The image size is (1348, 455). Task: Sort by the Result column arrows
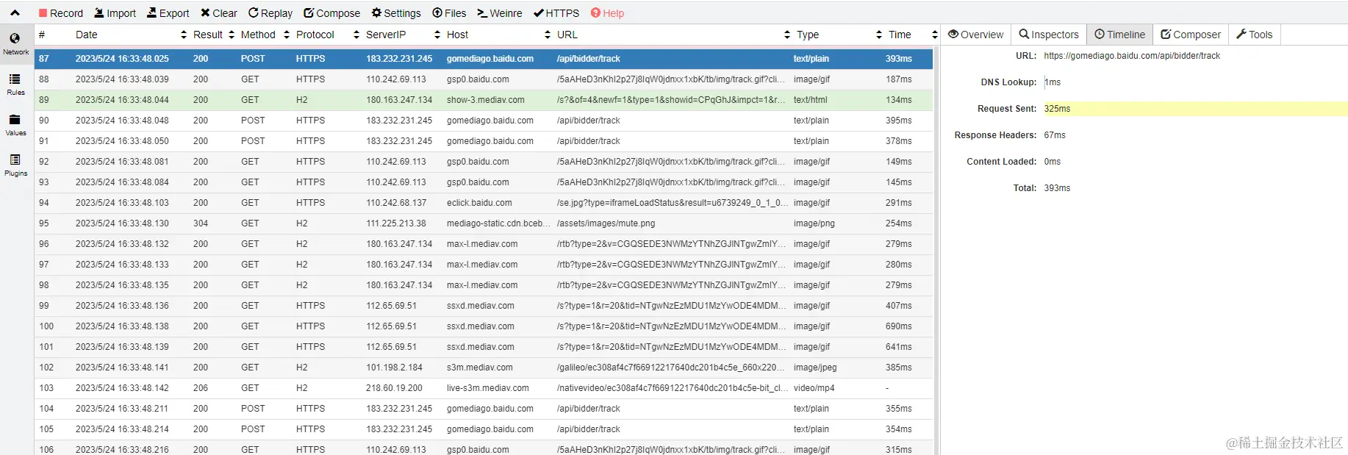click(x=232, y=35)
